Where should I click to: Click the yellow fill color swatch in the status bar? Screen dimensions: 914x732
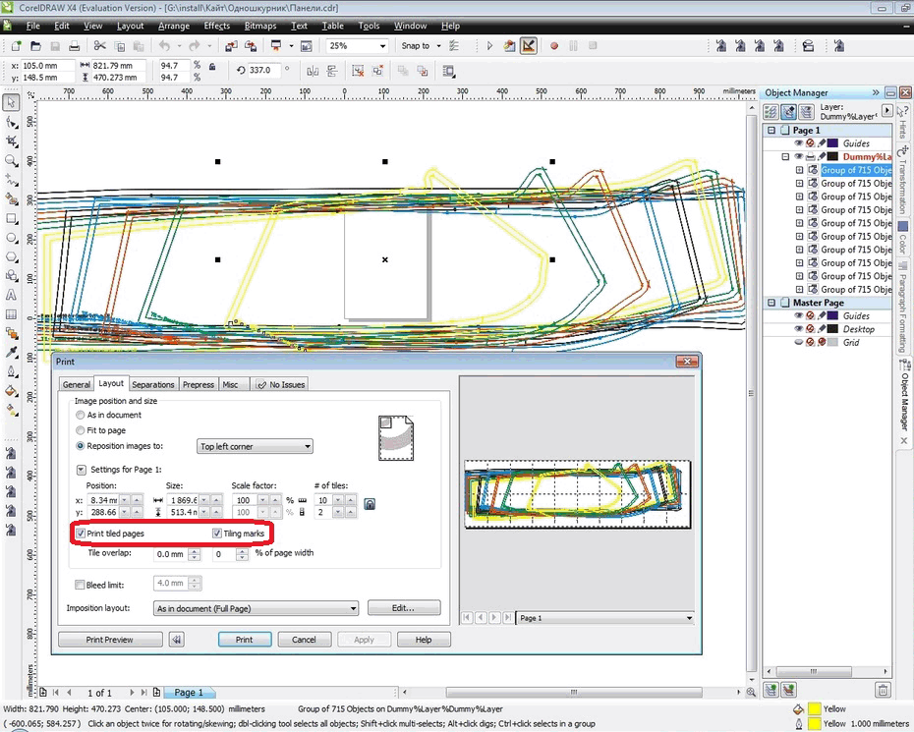pos(814,708)
